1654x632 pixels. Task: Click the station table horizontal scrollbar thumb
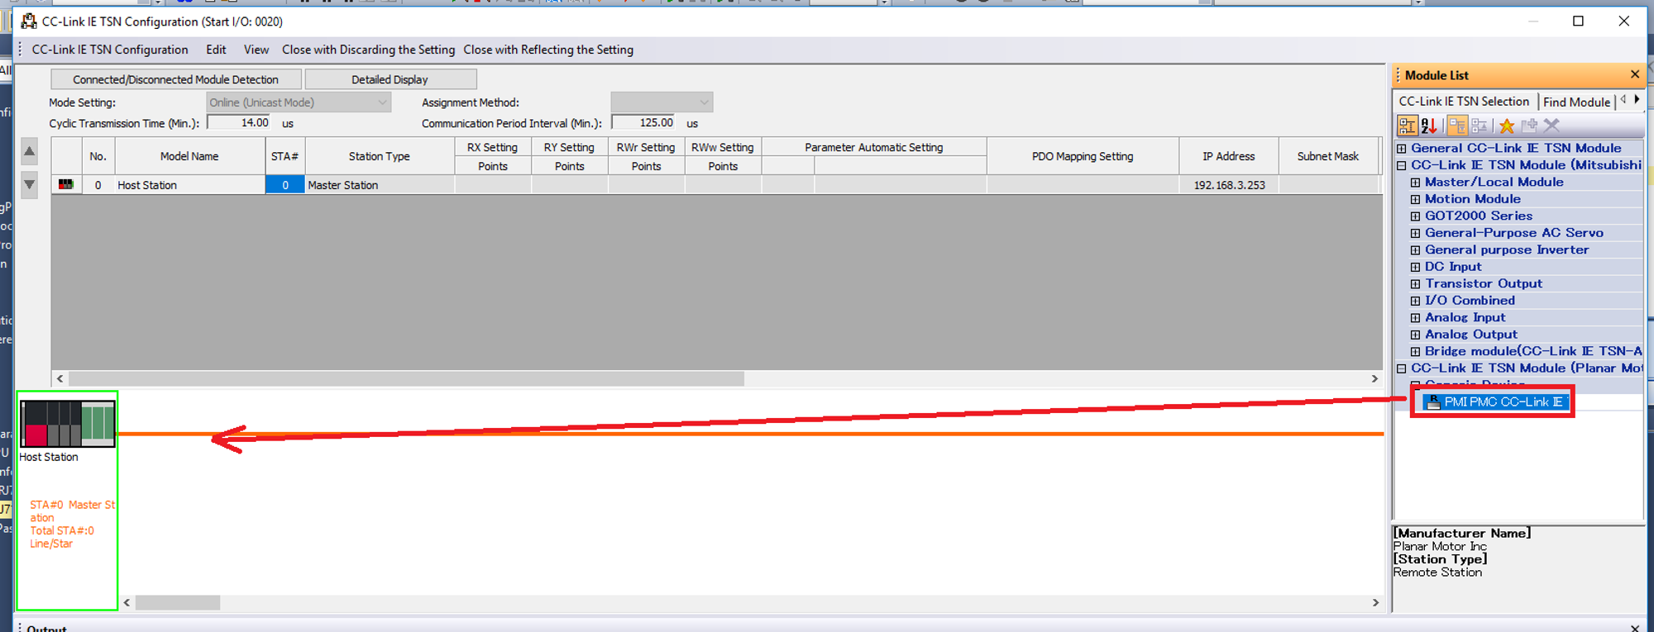pyautogui.click(x=406, y=378)
